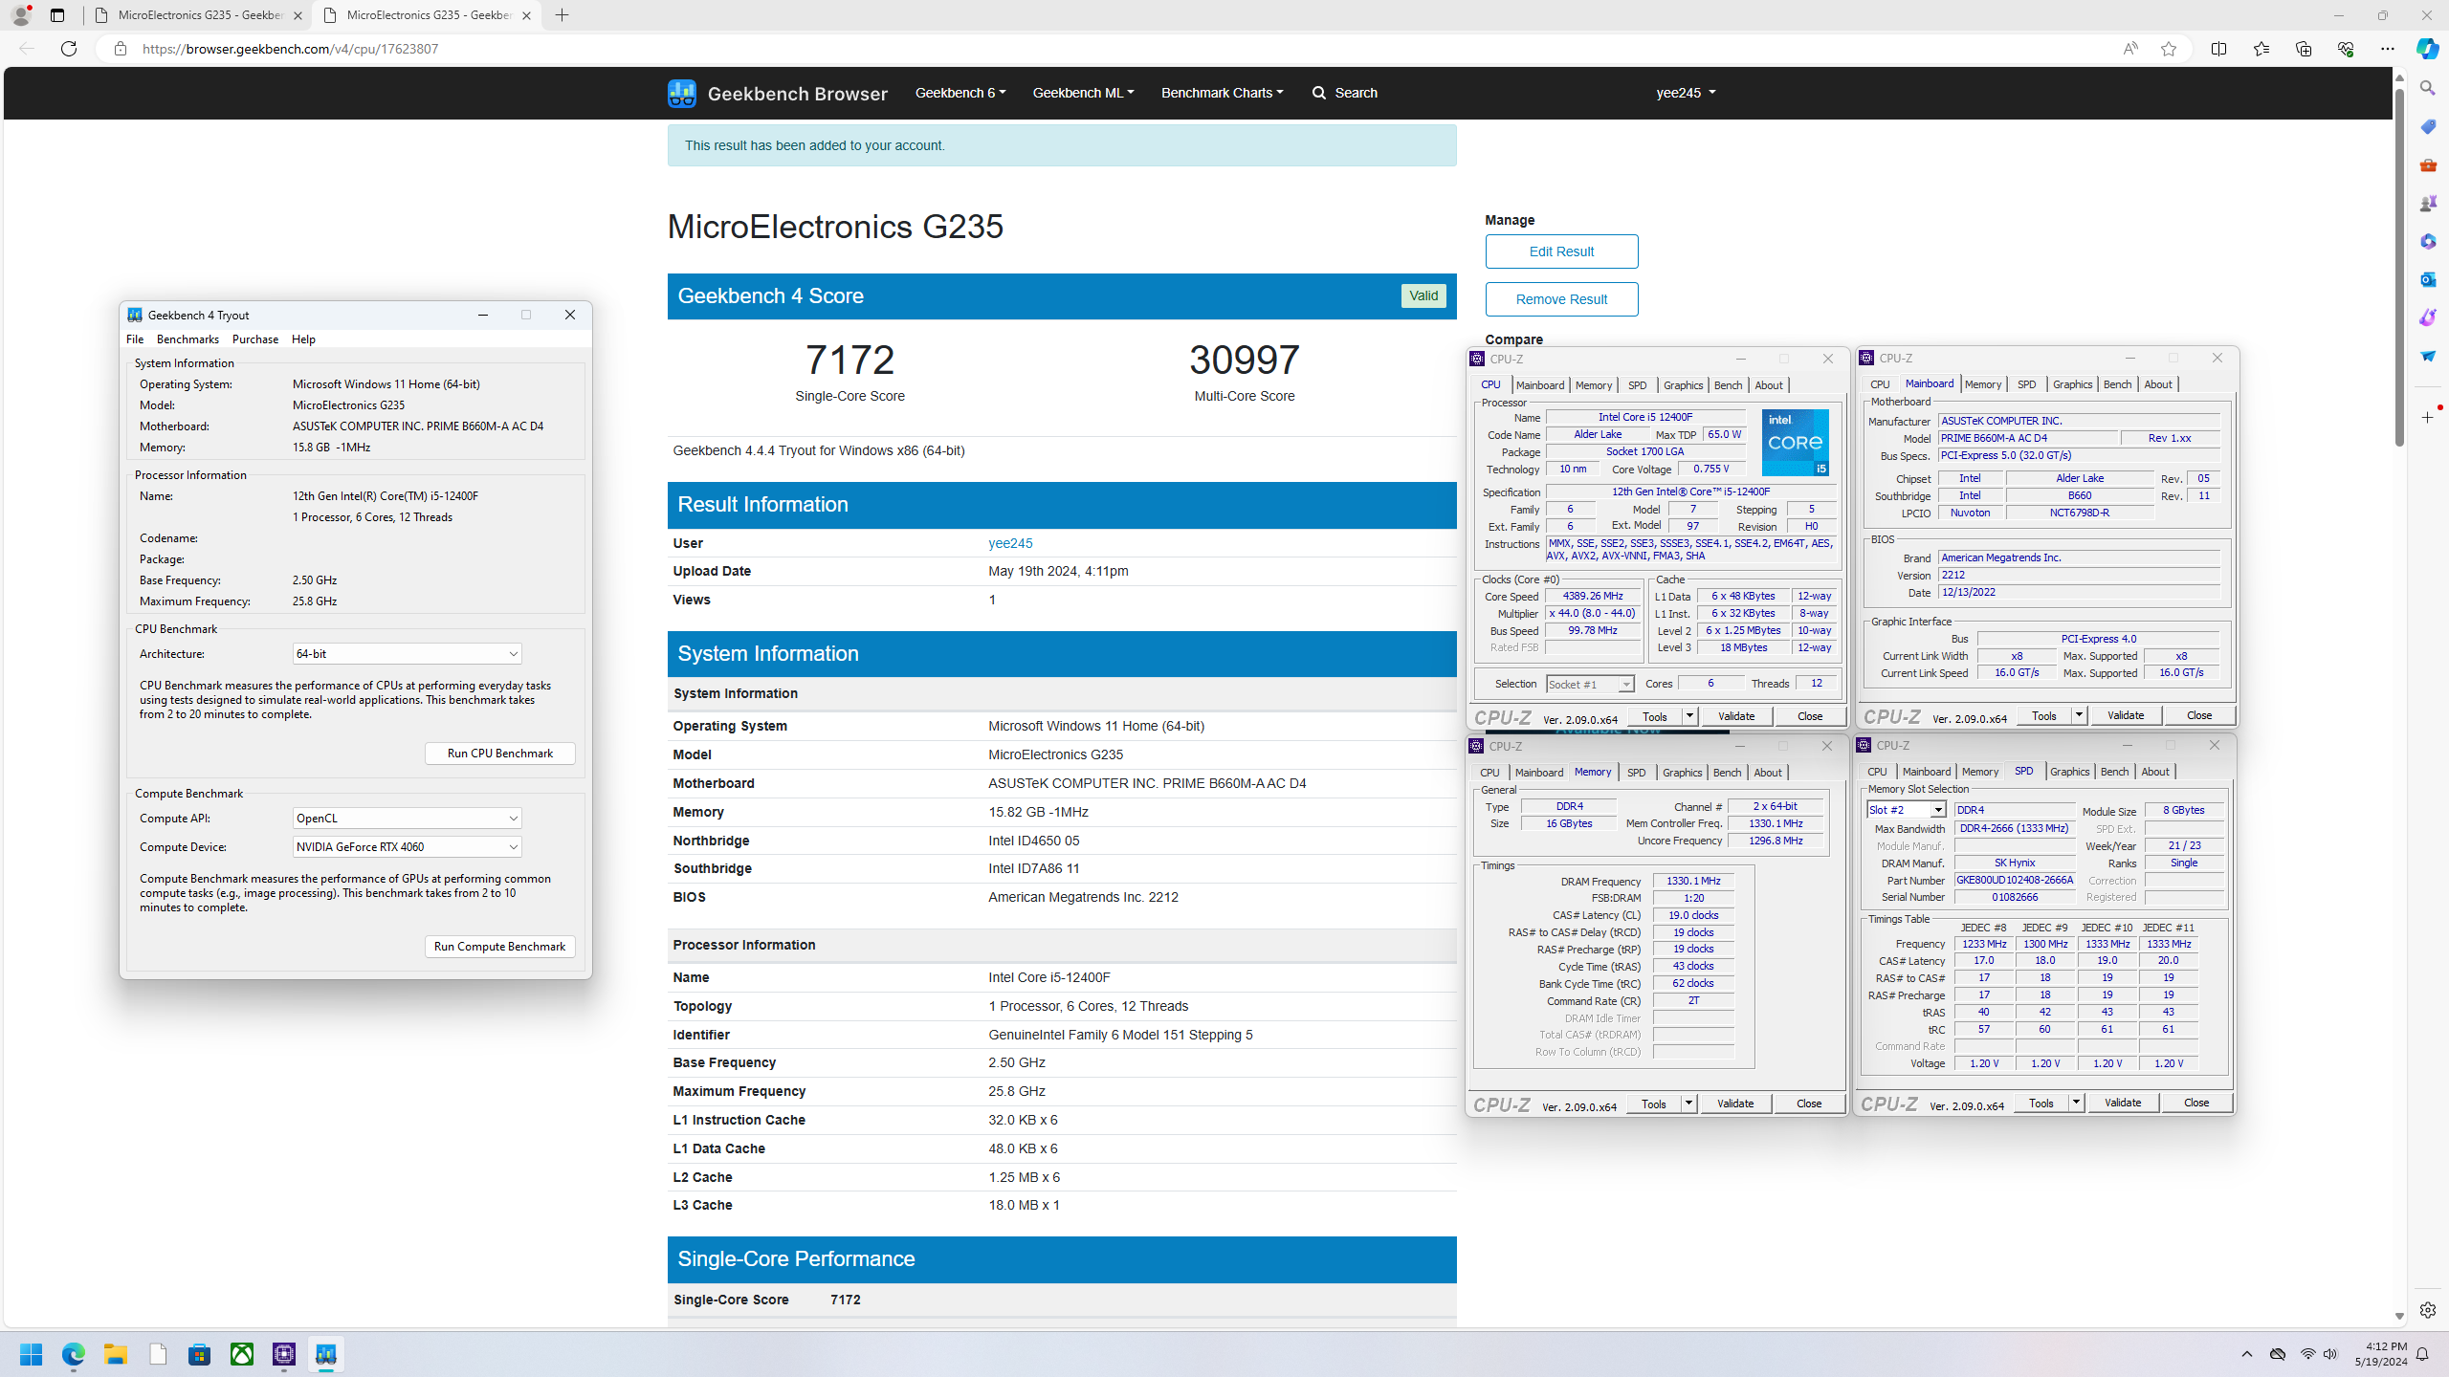The width and height of the screenshot is (2449, 1377).
Task: Open Geekbench 4 Help menu
Action: click(x=303, y=339)
